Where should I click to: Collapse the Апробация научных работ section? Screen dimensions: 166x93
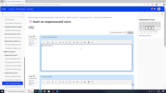[3, 27]
